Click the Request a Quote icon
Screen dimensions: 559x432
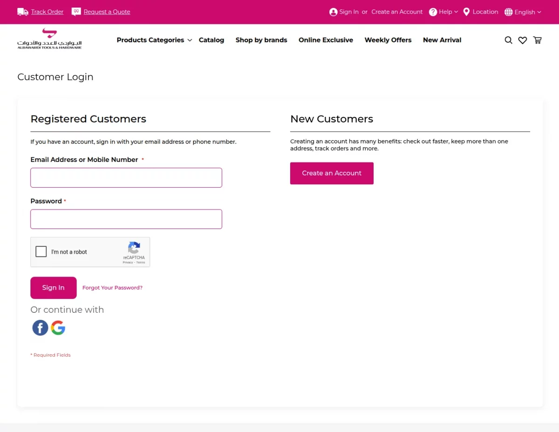pos(76,12)
